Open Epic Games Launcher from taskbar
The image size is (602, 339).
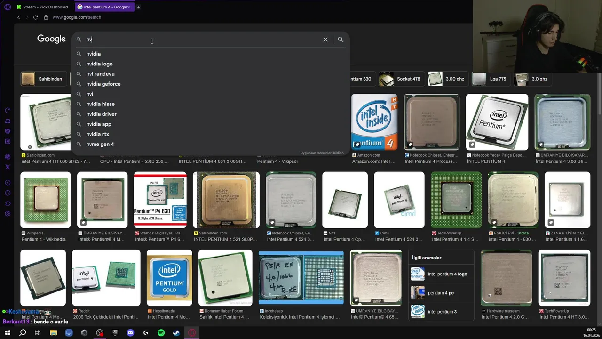115,333
